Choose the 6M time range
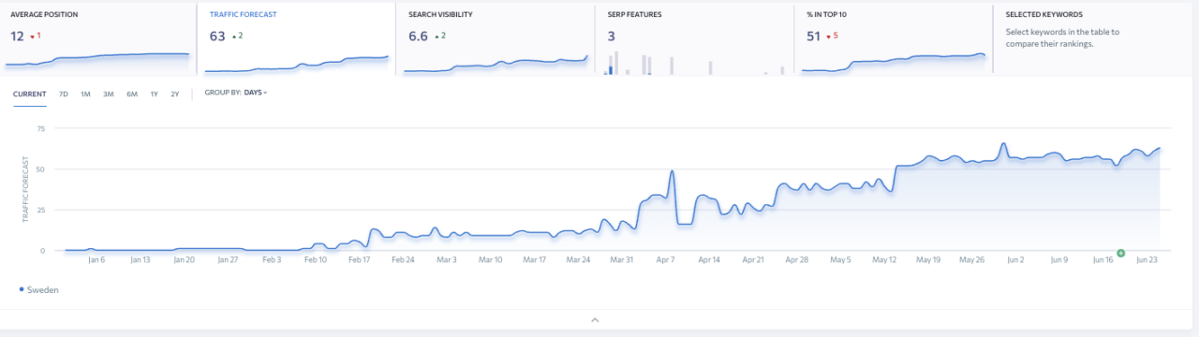Image resolution: width=1199 pixels, height=337 pixels. (132, 94)
